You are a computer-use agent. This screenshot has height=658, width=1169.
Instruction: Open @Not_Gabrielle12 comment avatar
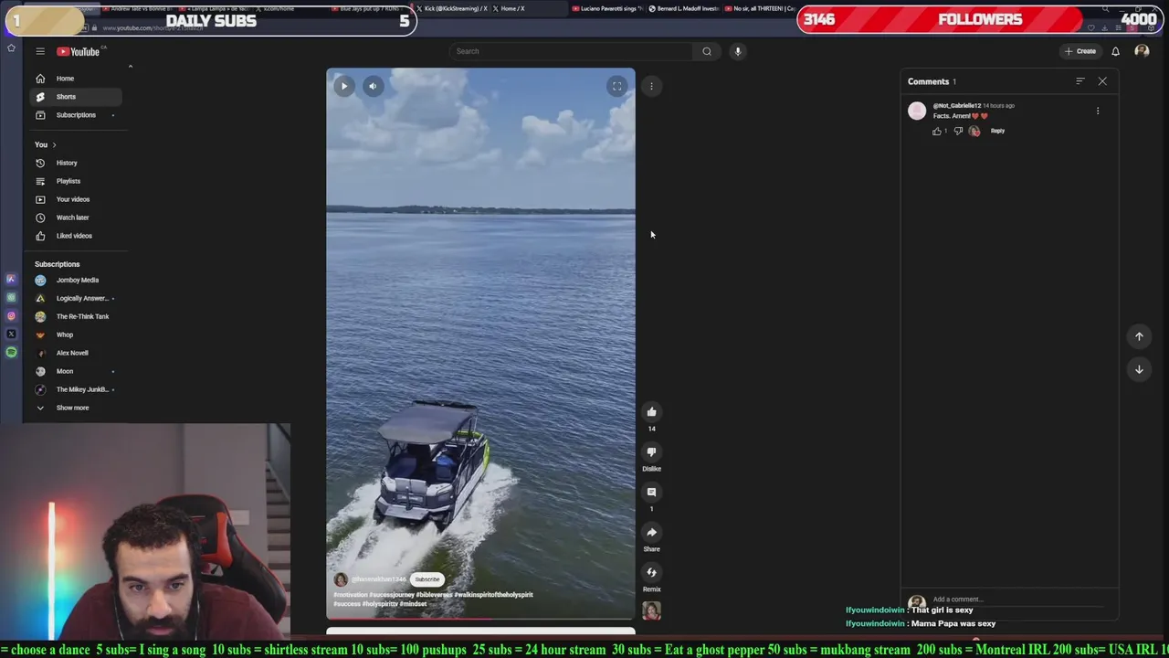pos(917,111)
